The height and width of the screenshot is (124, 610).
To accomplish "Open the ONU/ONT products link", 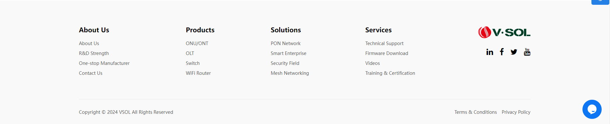I will click(197, 43).
